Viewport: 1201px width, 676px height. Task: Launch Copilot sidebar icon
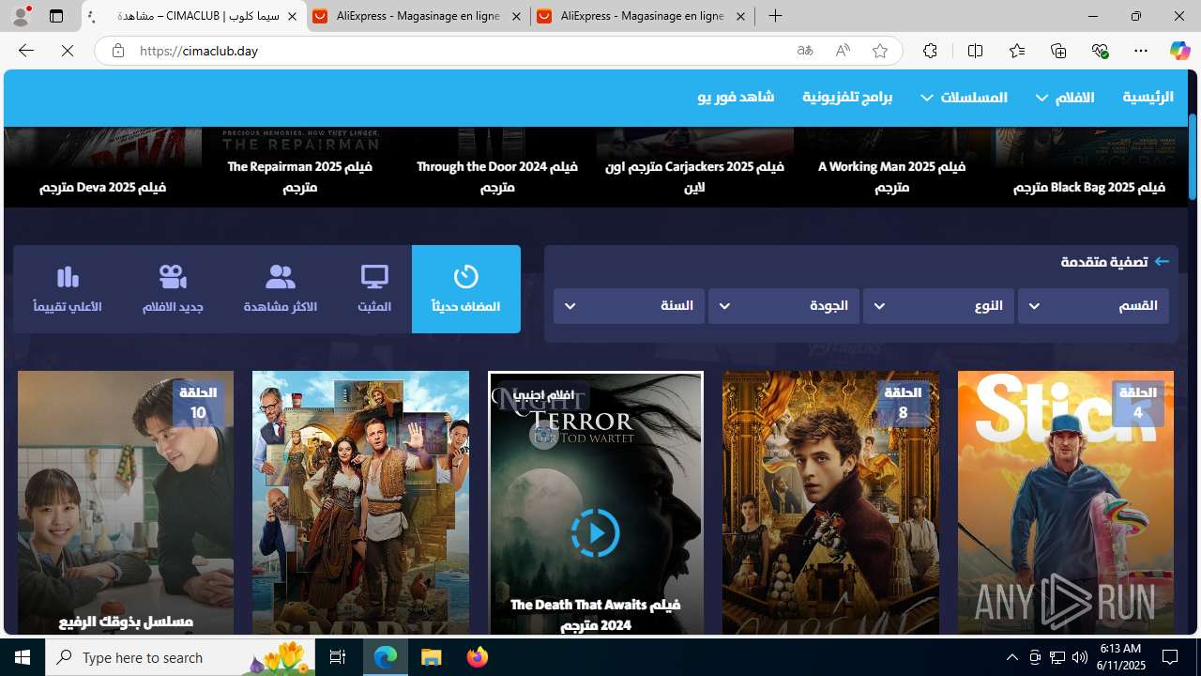[1179, 51]
